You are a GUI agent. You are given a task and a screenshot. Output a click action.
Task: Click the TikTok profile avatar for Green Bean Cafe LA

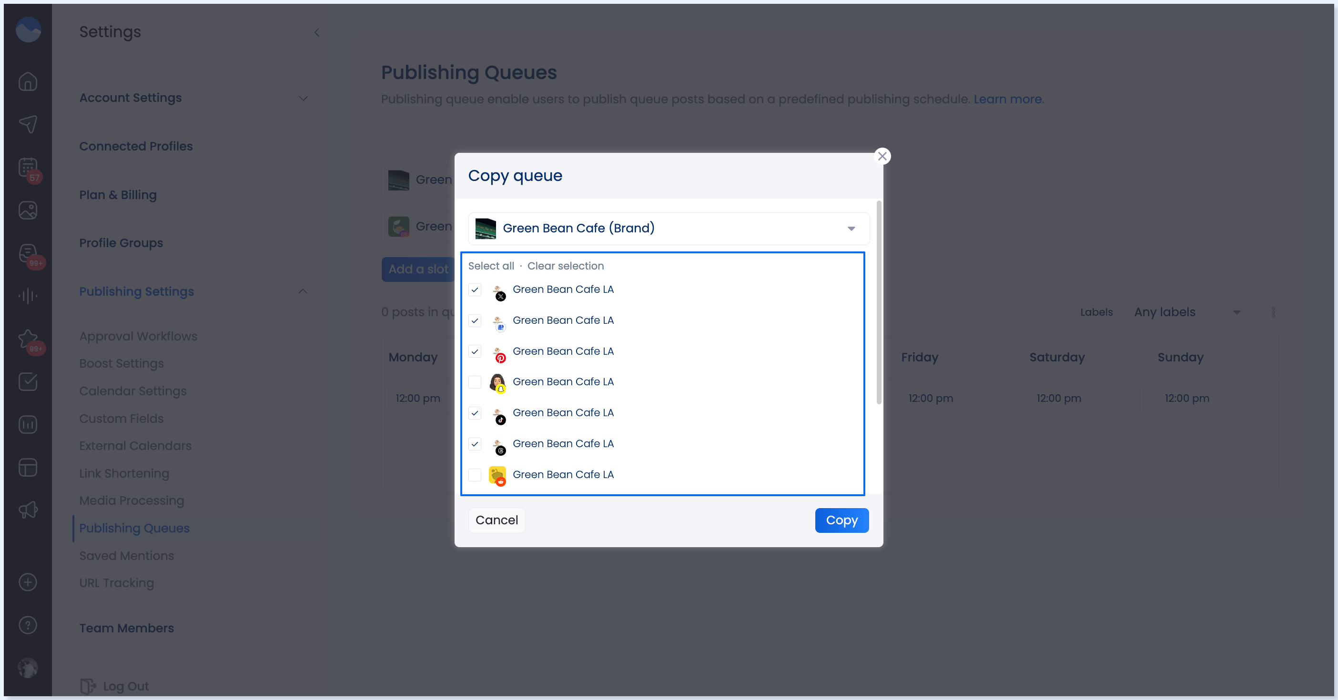tap(498, 415)
